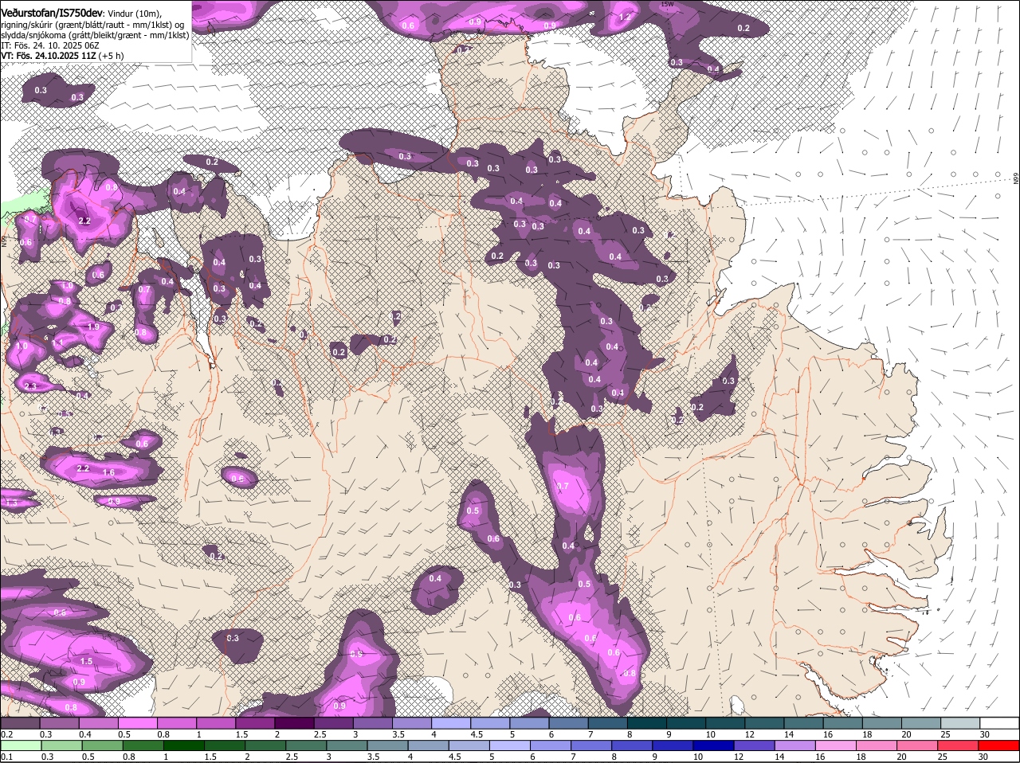Screen dimensions: 1020x763
Task: Pick bottom legend row swatch labelled 8
Action: 633,745
